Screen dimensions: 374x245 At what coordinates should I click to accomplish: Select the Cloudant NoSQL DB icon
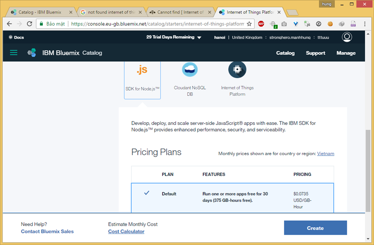pos(190,69)
